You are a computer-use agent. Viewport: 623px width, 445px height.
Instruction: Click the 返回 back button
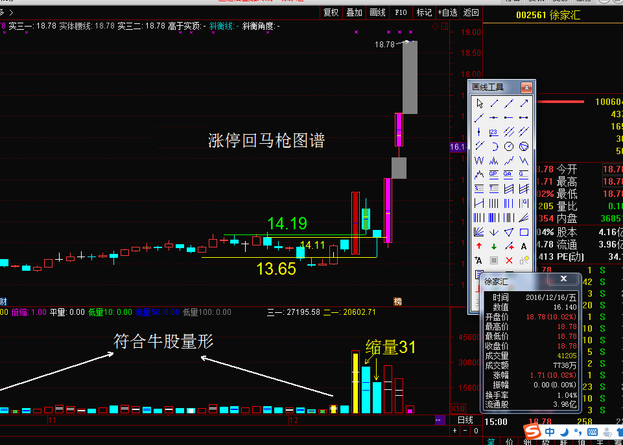pos(471,12)
